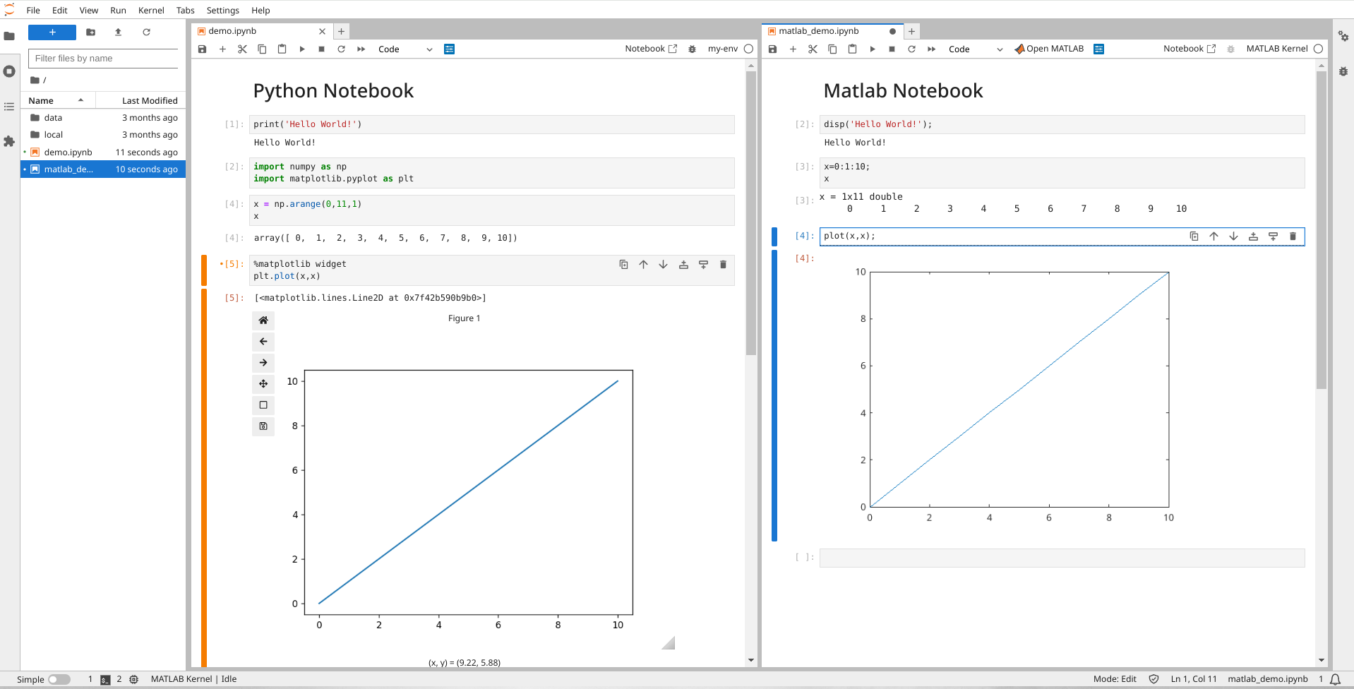Click the matplotlib figure resize handle
Screen dimensions: 1354x689
point(669,642)
